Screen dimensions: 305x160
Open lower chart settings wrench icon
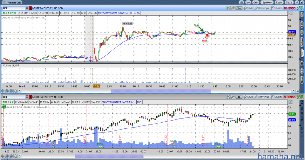pyautogui.click(x=233, y=97)
